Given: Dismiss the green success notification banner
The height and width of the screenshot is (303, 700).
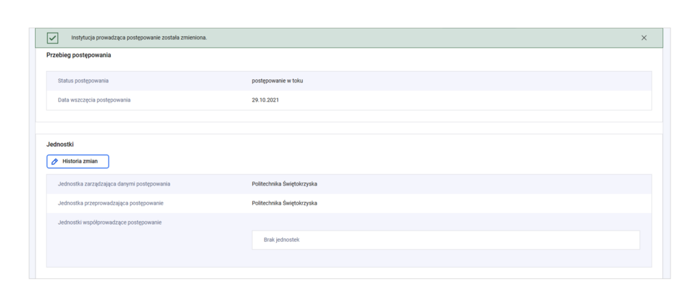Looking at the screenshot, I should pos(643,38).
